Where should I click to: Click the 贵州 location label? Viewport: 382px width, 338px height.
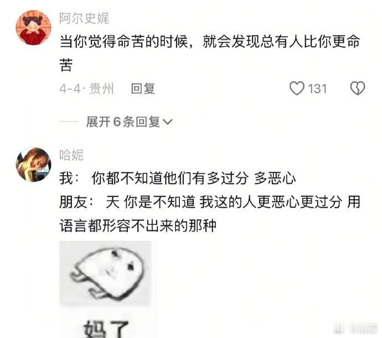click(101, 88)
